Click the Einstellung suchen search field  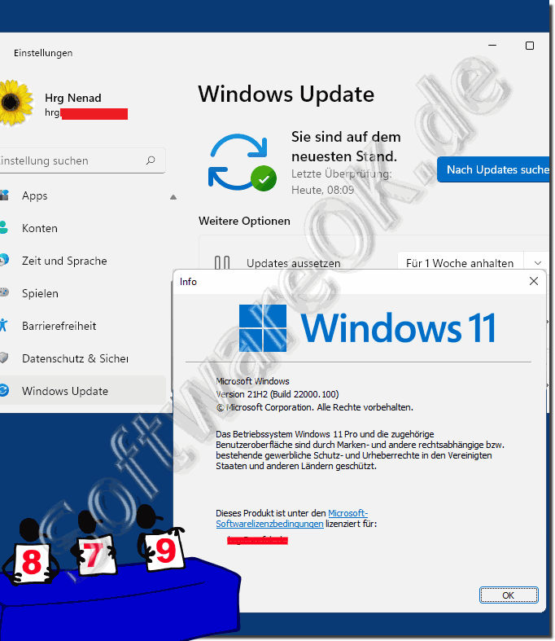(x=81, y=160)
